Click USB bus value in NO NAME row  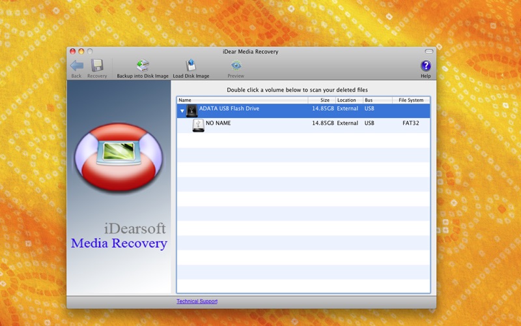[369, 123]
